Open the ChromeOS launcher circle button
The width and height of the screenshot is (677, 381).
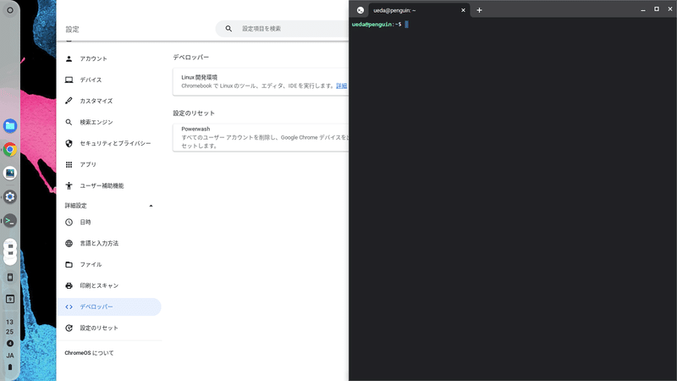[10, 10]
